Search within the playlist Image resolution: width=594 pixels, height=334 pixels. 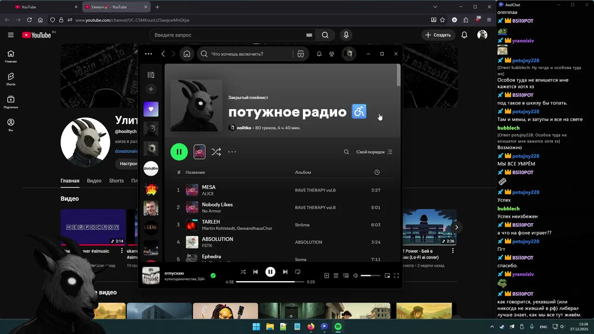click(346, 152)
